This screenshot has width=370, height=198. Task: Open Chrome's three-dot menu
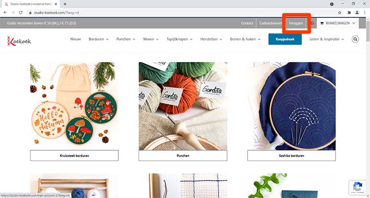point(365,12)
